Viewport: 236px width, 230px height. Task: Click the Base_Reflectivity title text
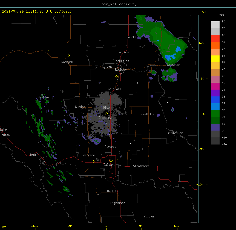click(118, 4)
